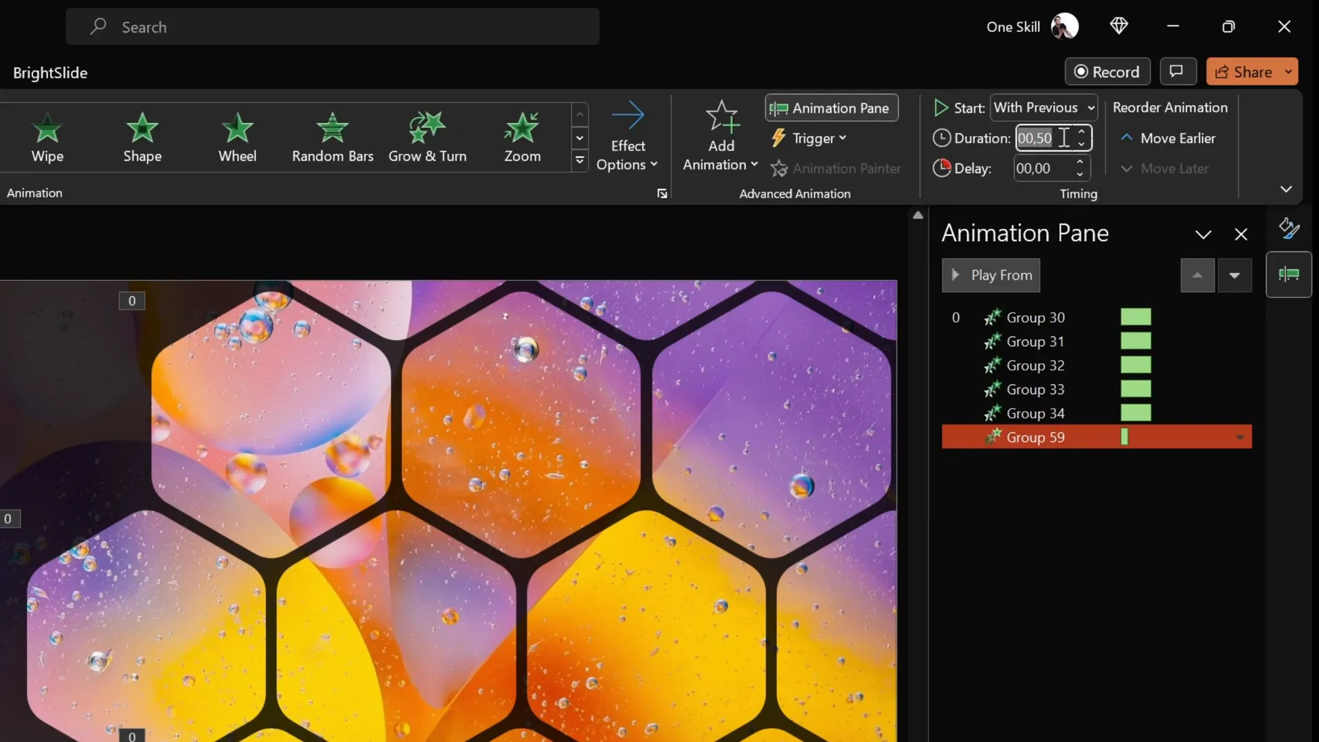Click Group 59 short timing bar

click(x=1125, y=437)
